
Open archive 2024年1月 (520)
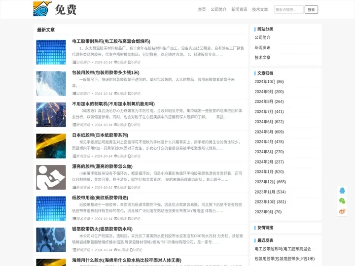click(269, 172)
